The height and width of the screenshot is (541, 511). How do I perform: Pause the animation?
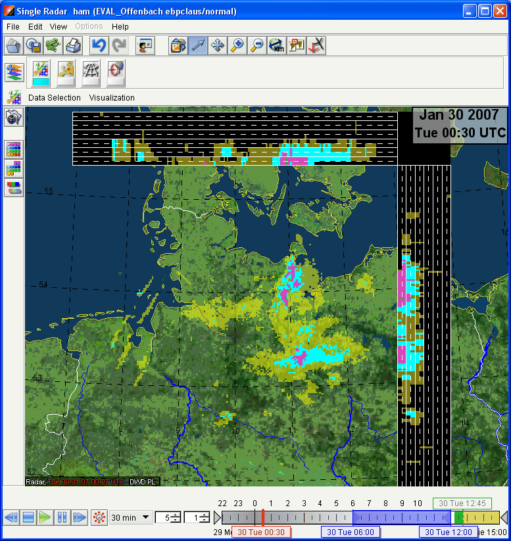click(62, 517)
